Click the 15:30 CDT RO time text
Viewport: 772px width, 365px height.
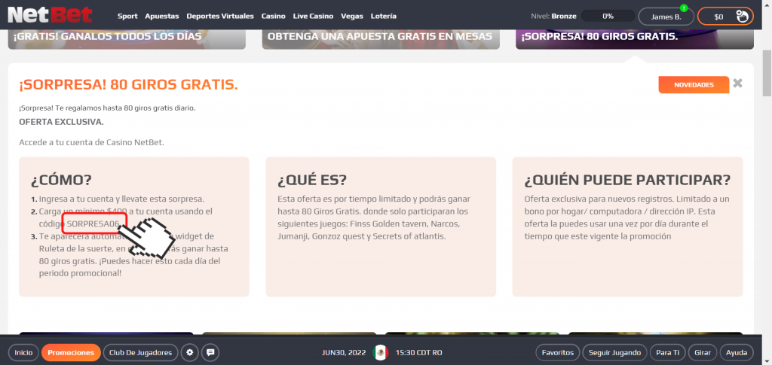418,352
